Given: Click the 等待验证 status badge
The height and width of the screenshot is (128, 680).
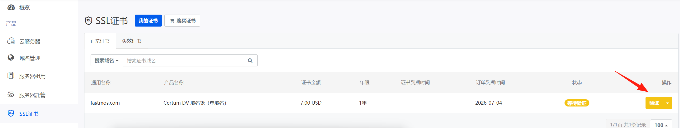Looking at the screenshot, I should [x=577, y=103].
